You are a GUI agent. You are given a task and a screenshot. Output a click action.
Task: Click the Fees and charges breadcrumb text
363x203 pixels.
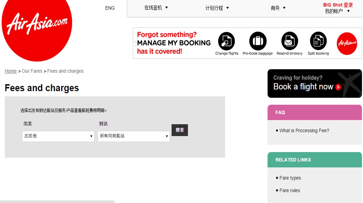[x=65, y=71]
